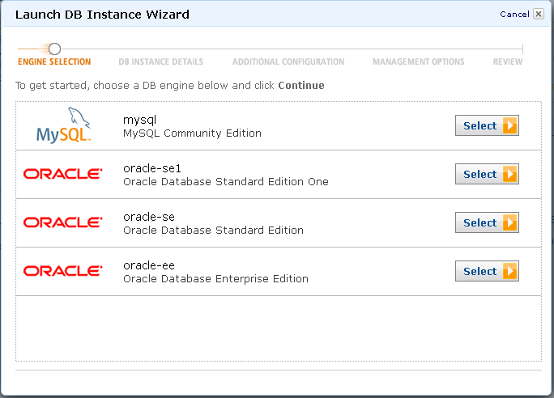The image size is (554, 398).
Task: Click the 'oracle-se1' engine name
Action: [152, 168]
